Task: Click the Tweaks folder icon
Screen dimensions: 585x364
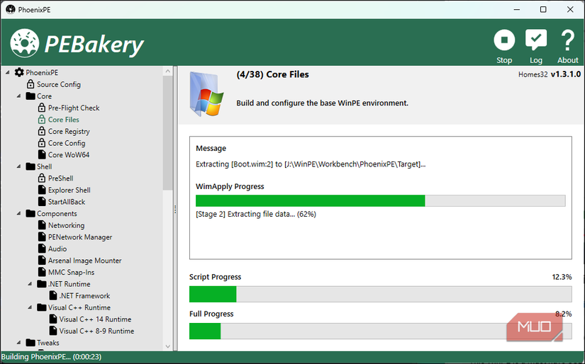Action: coord(30,342)
